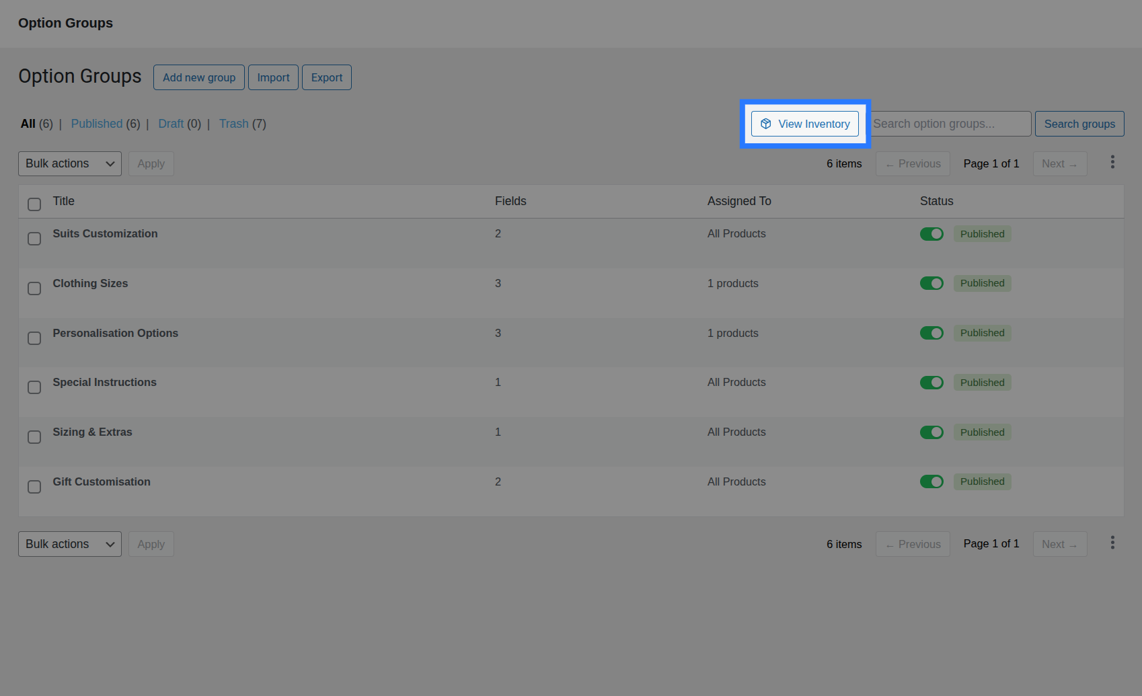Open the Suits Customization group

(105, 233)
